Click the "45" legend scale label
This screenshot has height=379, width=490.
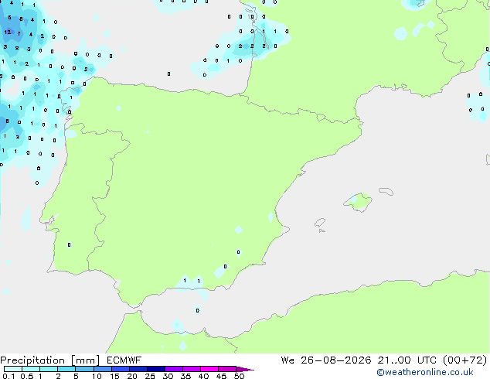[221, 376]
